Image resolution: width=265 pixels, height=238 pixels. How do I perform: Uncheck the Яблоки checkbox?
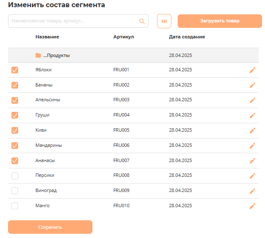coord(15,70)
